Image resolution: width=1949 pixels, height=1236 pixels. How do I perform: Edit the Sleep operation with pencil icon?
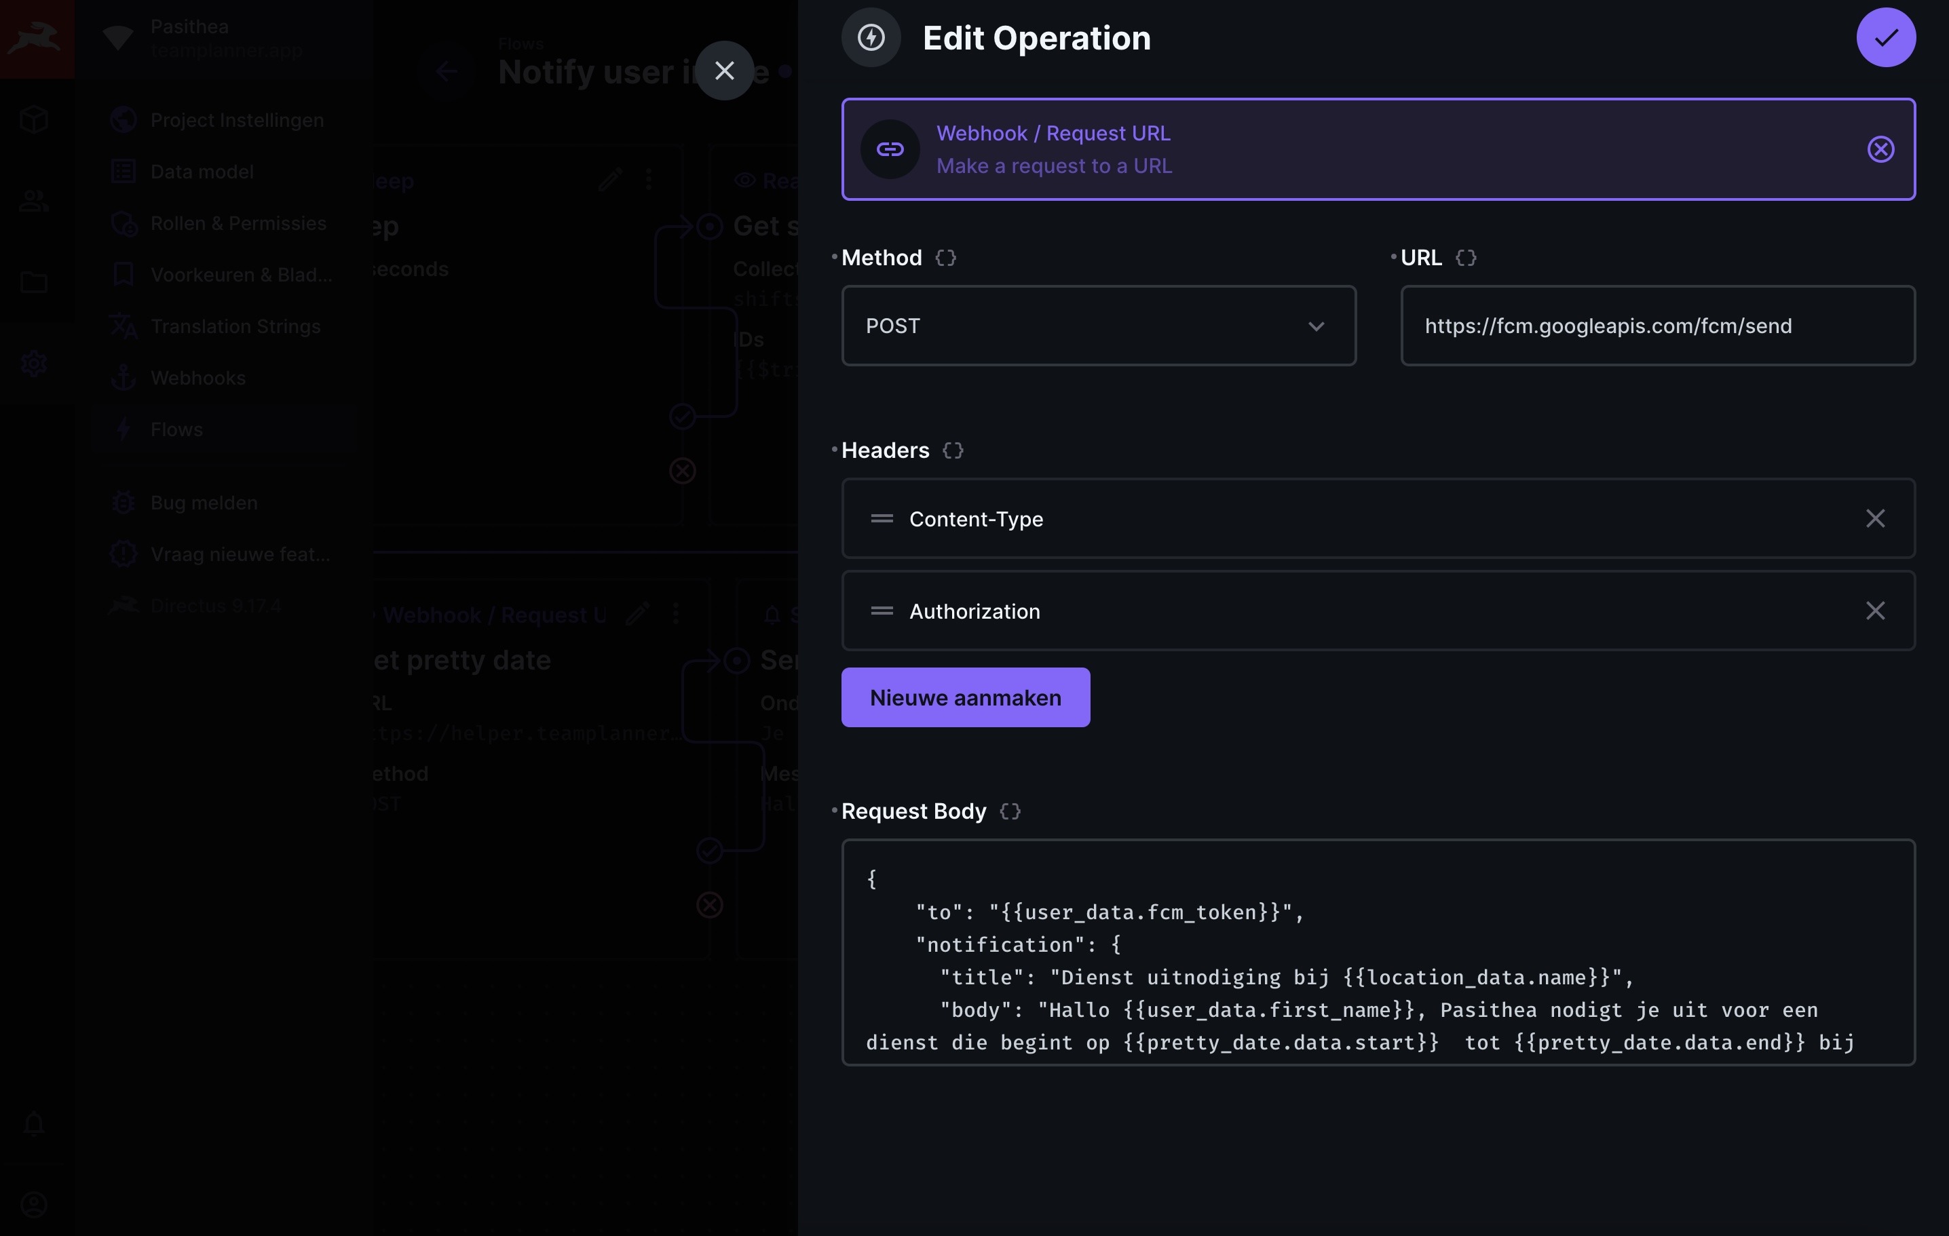(610, 180)
